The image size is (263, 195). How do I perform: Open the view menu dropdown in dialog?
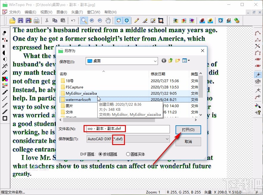pos(186,60)
